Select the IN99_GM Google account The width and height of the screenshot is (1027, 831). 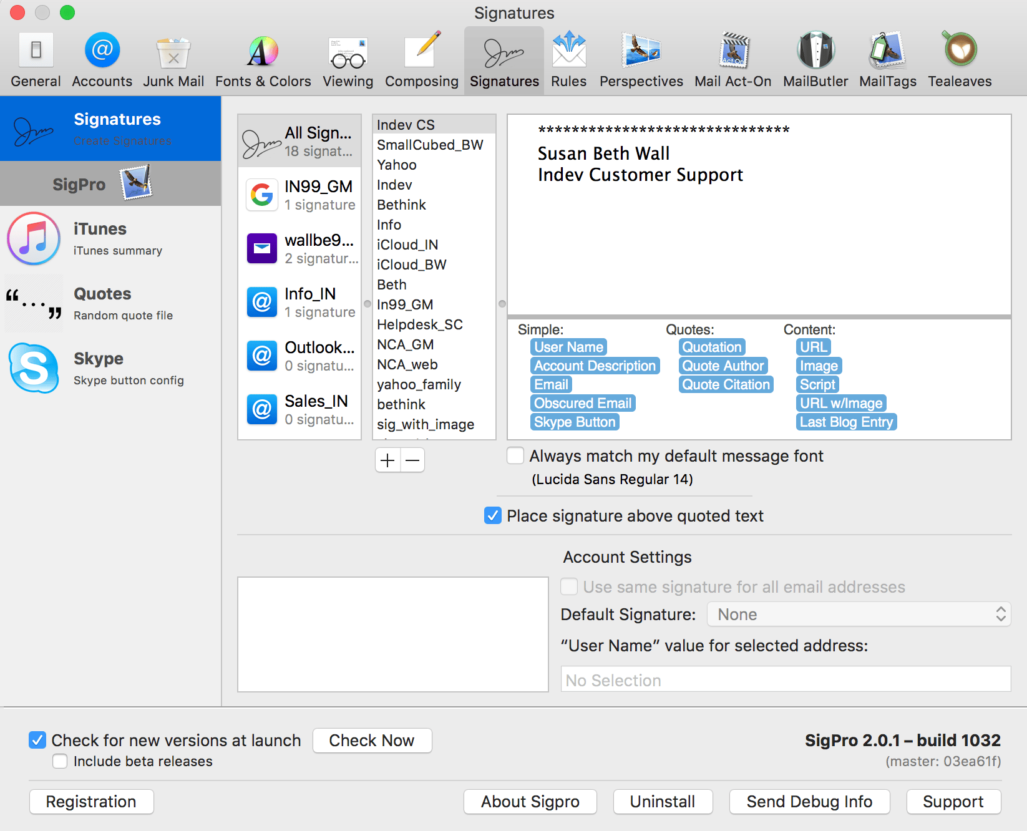coord(299,195)
